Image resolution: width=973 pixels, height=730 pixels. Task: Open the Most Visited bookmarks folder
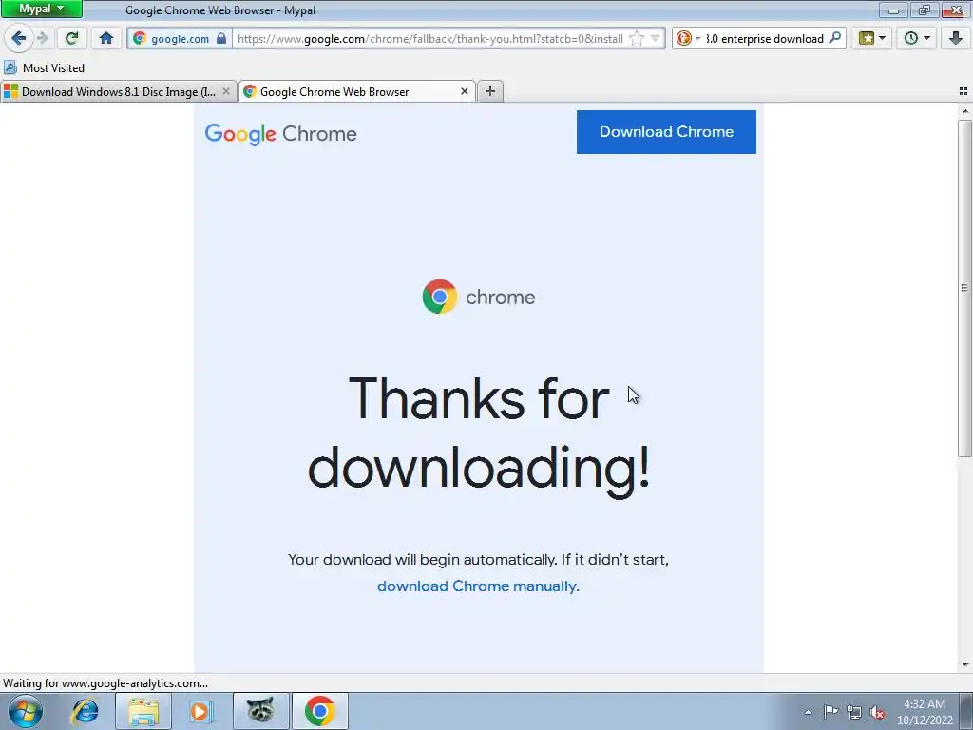pos(44,67)
